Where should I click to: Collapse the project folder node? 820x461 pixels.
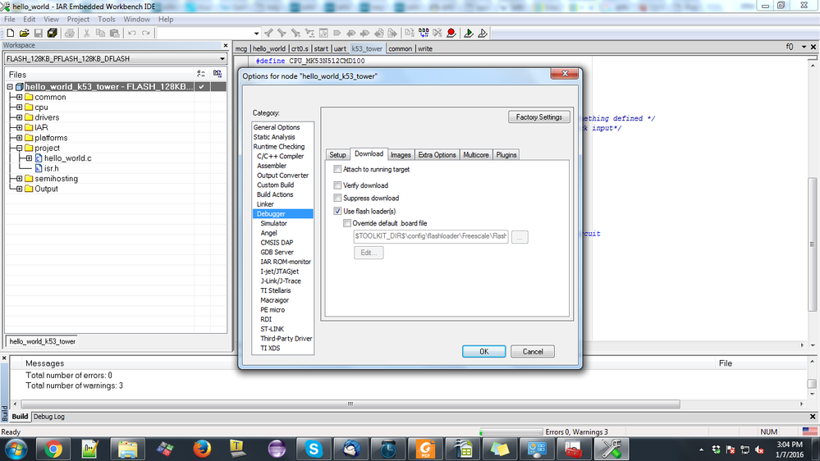tap(20, 148)
